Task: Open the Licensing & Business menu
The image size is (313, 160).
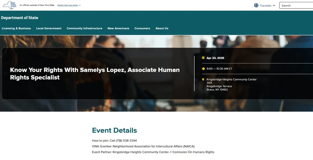Action: (16, 28)
